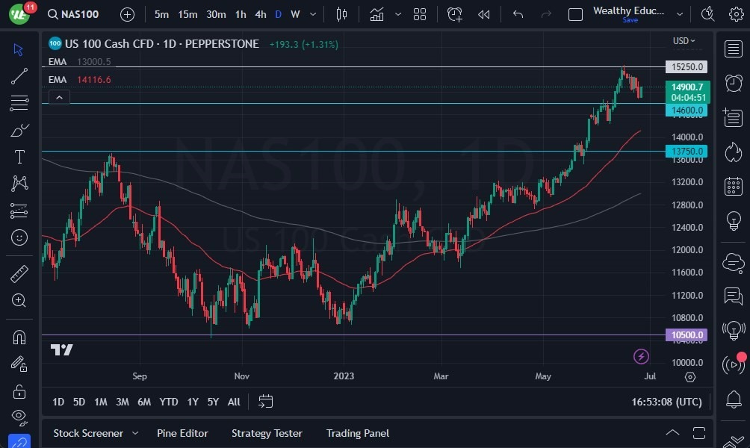Open the Economic Calendar panel

coord(733,186)
